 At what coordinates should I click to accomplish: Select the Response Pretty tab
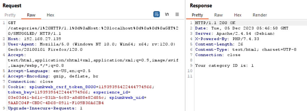point(197,15)
